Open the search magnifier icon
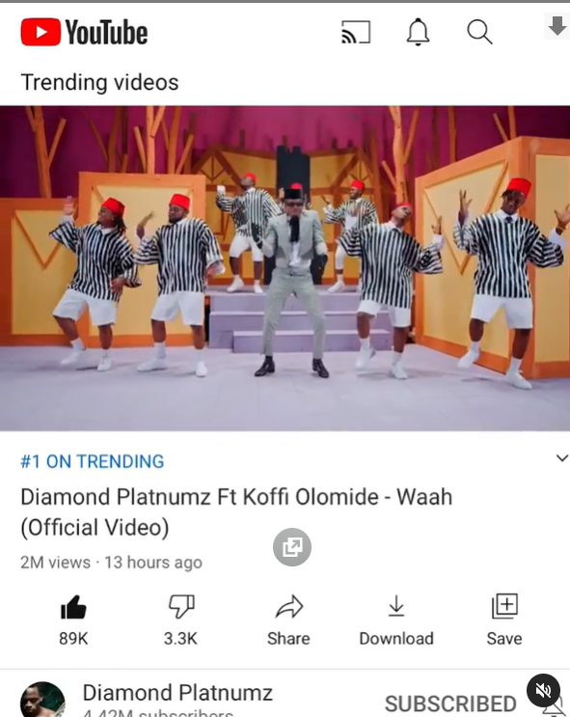The image size is (570, 717). pos(479,32)
